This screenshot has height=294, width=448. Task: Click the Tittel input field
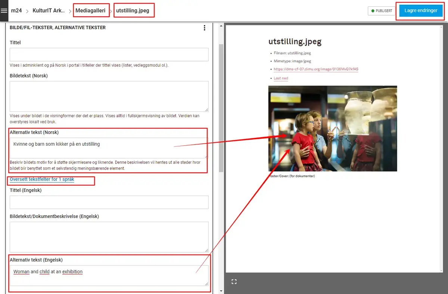point(109,54)
